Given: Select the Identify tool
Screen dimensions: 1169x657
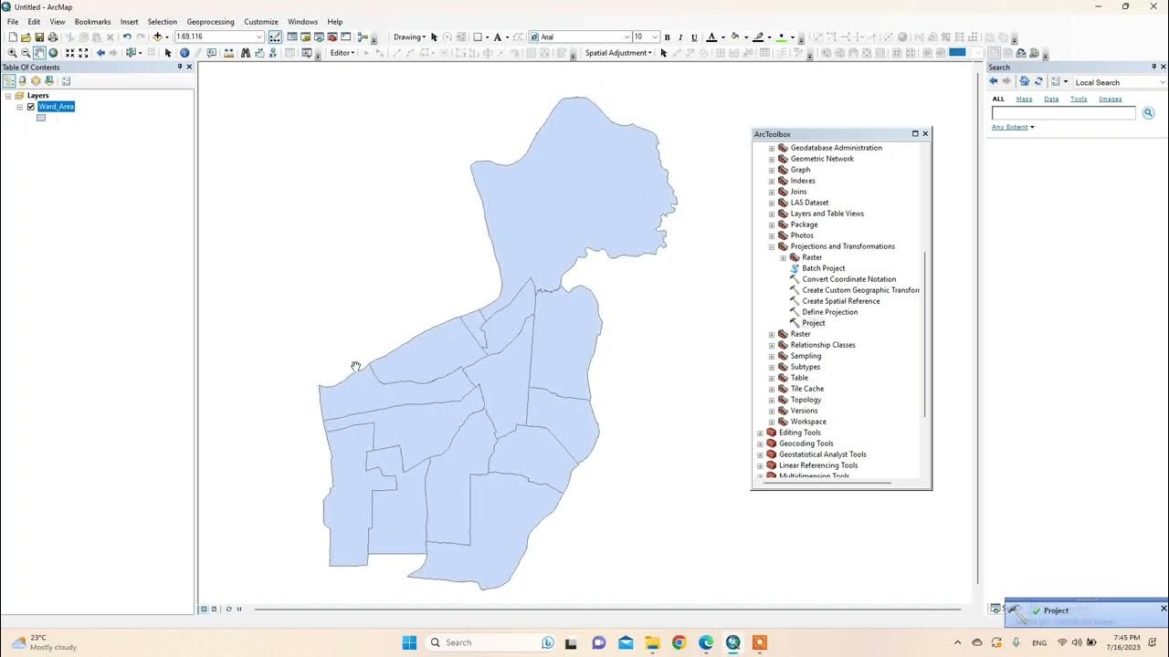Looking at the screenshot, I should 184,53.
